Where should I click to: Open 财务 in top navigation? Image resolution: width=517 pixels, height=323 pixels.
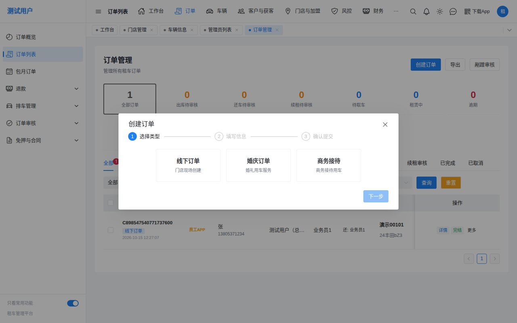[373, 11]
